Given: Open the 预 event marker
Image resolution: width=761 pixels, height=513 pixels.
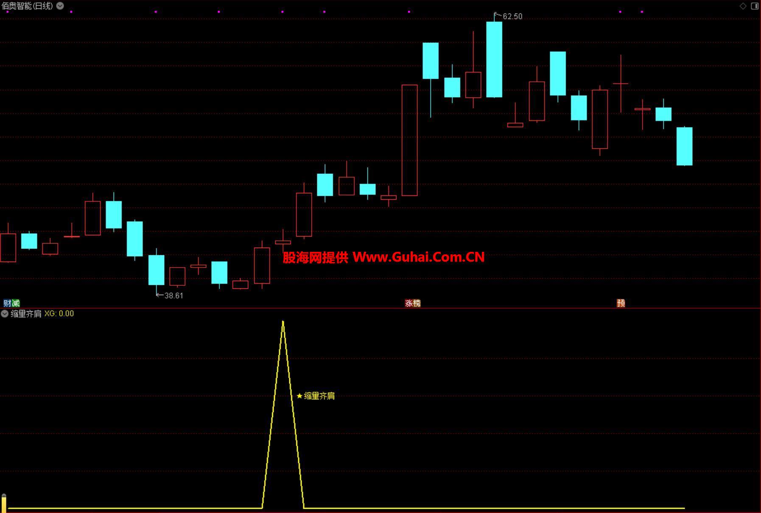Looking at the screenshot, I should coord(621,303).
